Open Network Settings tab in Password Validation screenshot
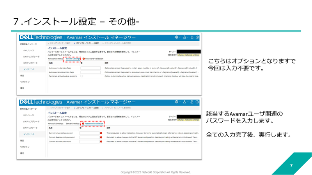The height and width of the screenshot is (175, 312). tap(55, 124)
